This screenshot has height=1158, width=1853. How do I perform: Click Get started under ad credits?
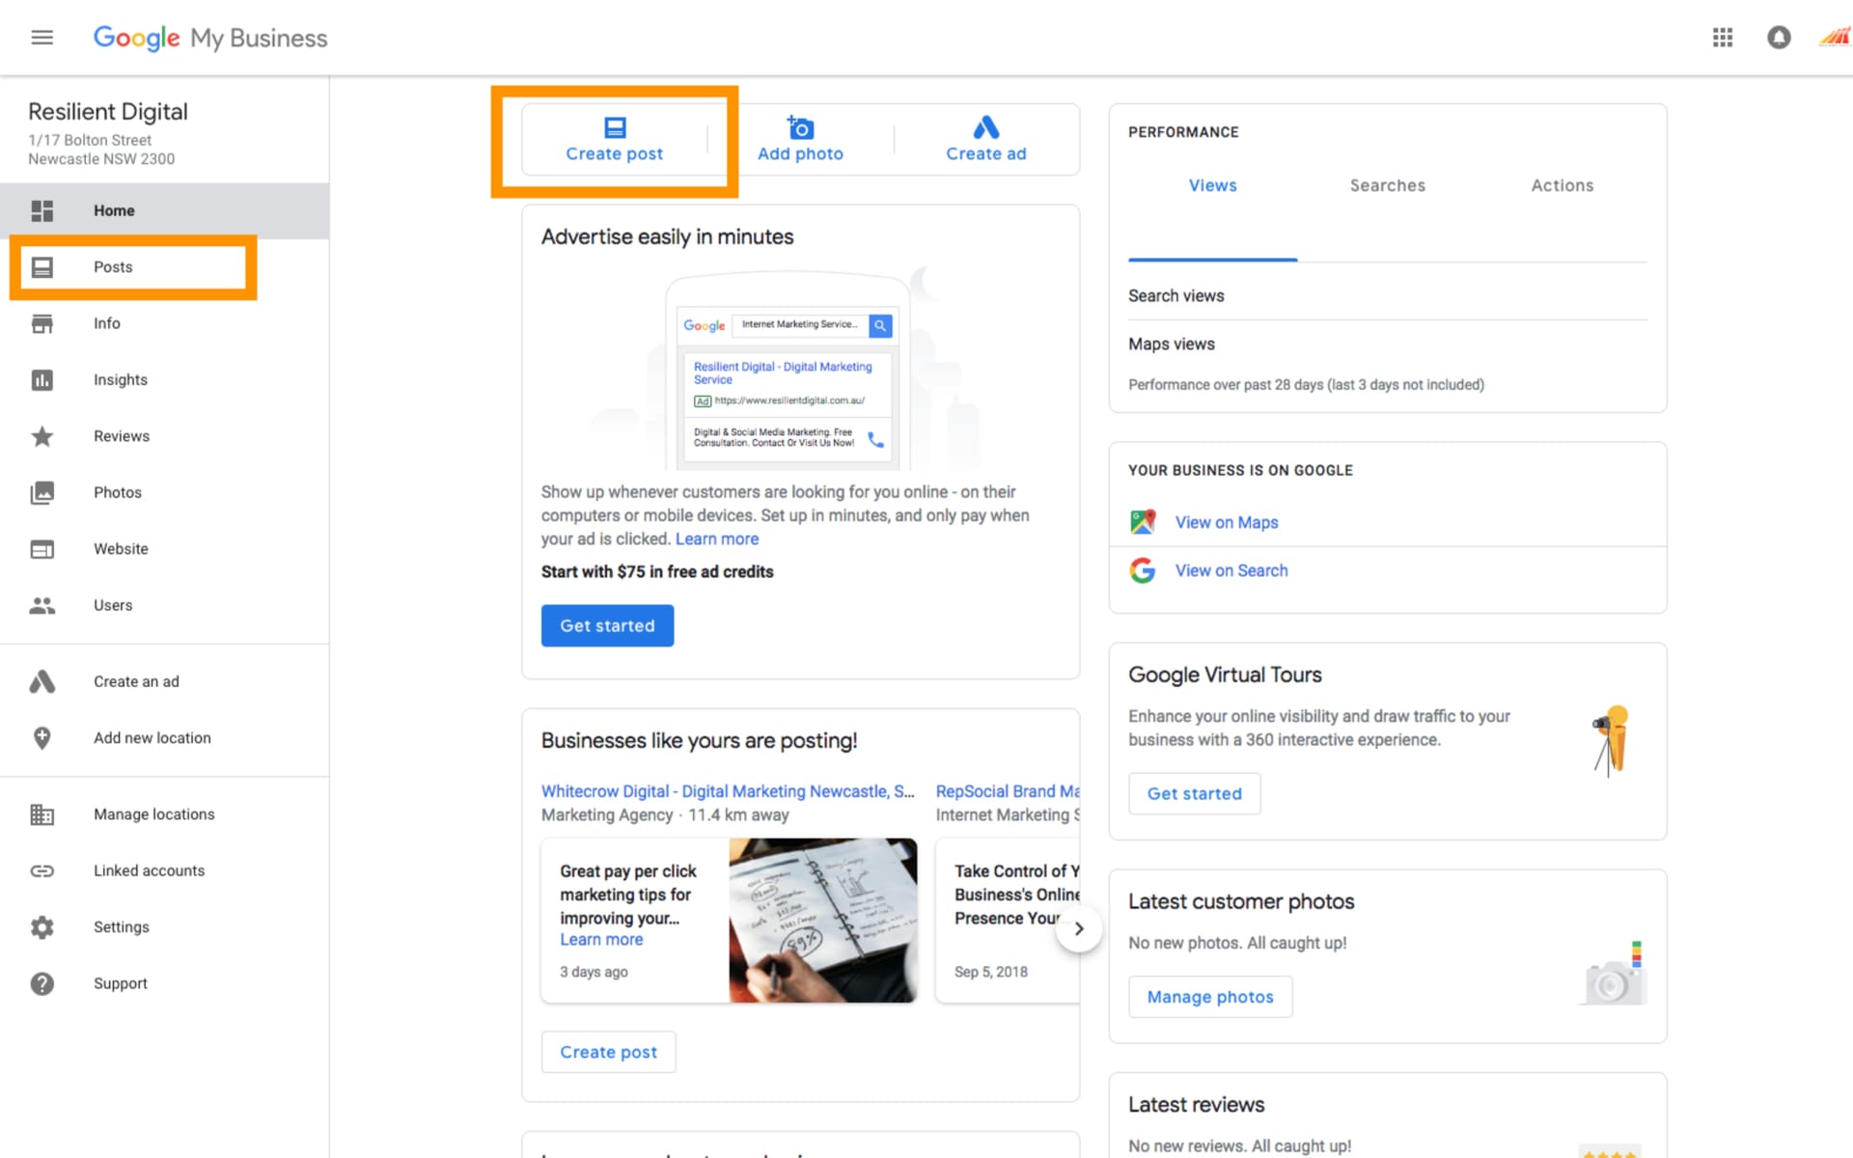(607, 625)
